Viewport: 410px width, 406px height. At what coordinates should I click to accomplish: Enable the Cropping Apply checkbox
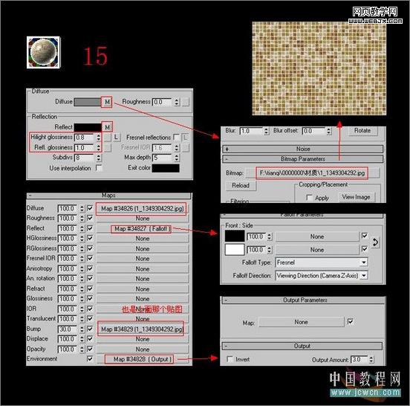click(x=309, y=198)
